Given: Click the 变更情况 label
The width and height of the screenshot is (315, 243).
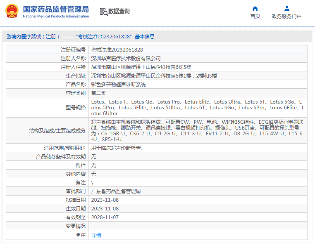Looking at the screenshot, I should [x=76, y=226].
